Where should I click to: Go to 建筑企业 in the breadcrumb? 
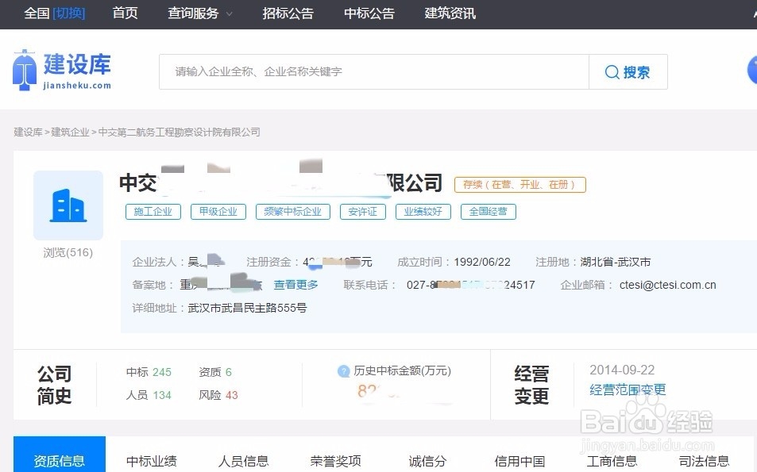point(70,132)
